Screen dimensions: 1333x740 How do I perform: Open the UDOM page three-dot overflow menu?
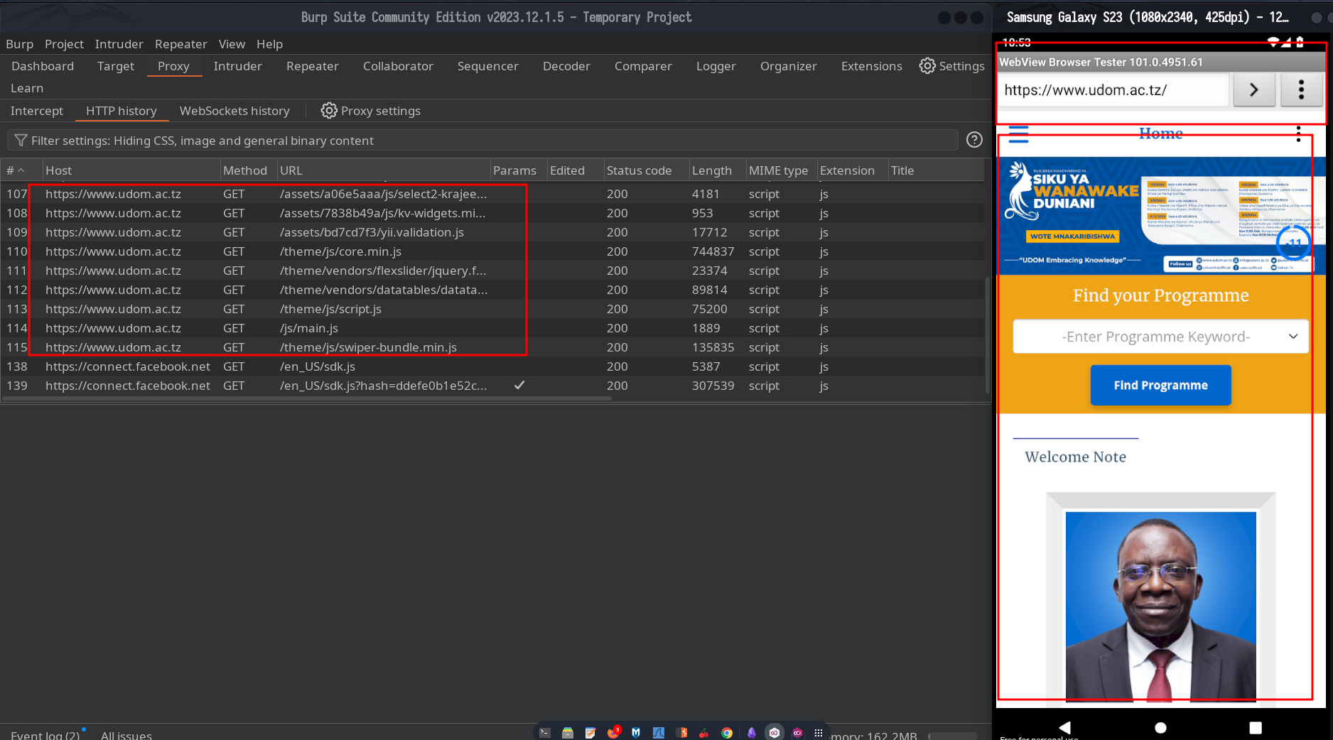click(x=1298, y=134)
